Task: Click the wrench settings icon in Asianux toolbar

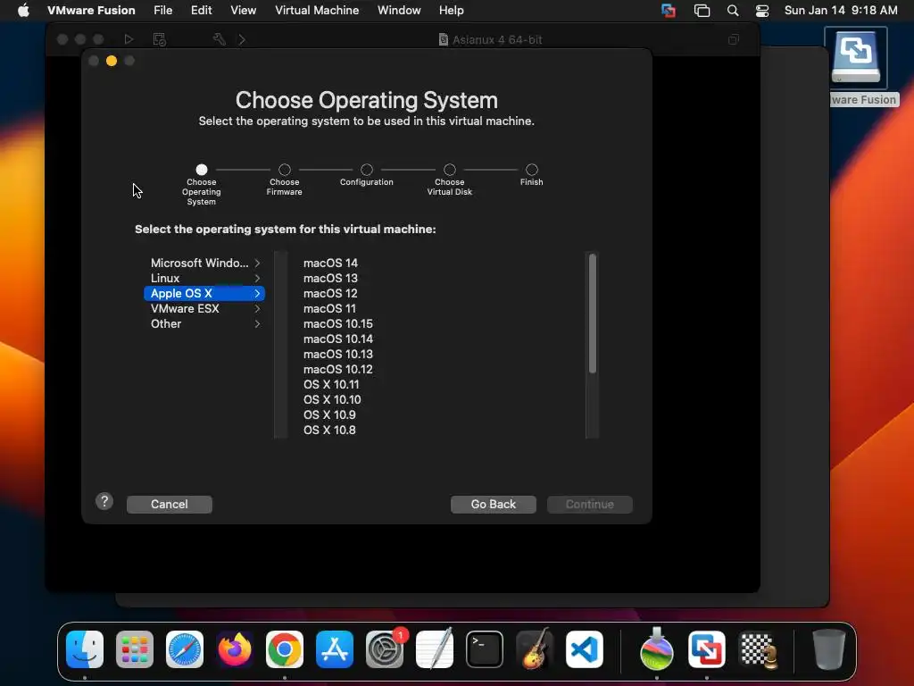Action: (220, 39)
